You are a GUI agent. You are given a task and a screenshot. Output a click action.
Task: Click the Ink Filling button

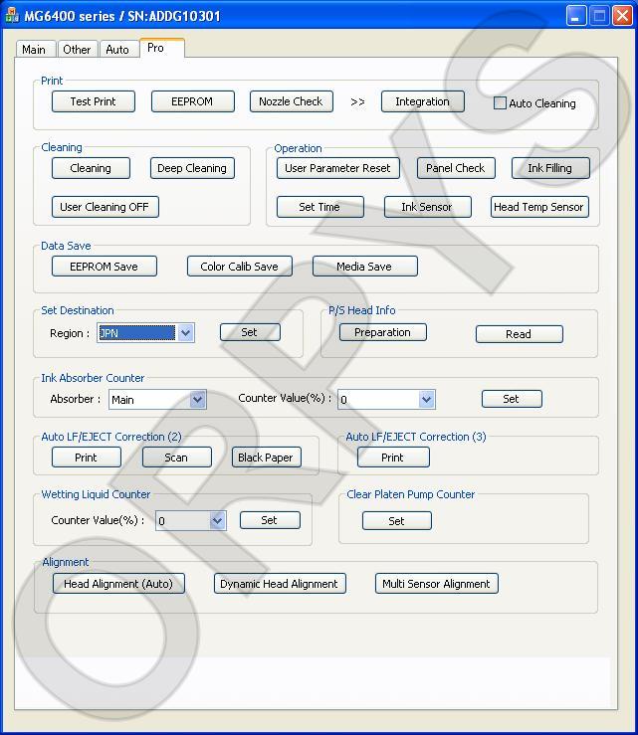tap(550, 168)
